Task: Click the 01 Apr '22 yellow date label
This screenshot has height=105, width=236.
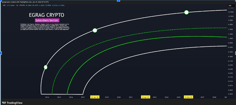Action: coord(146,97)
